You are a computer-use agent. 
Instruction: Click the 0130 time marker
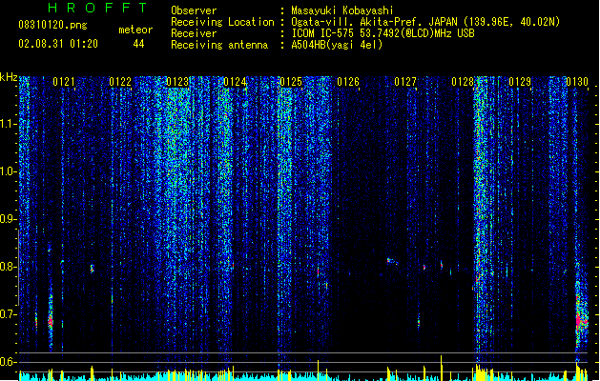[x=577, y=82]
